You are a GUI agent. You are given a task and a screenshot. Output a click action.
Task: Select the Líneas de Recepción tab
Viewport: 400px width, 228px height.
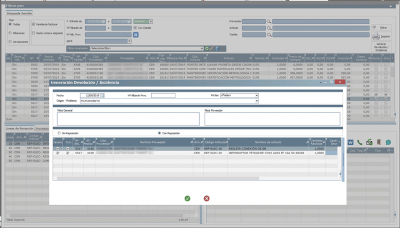pyautogui.click(x=20, y=128)
